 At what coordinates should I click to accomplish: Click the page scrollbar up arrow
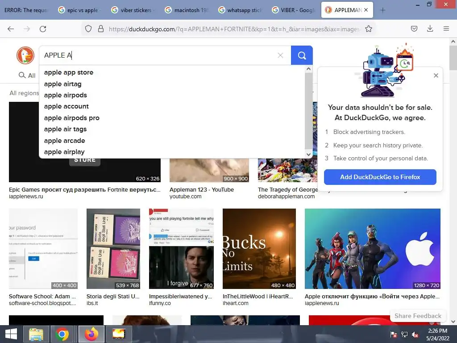(x=453, y=42)
